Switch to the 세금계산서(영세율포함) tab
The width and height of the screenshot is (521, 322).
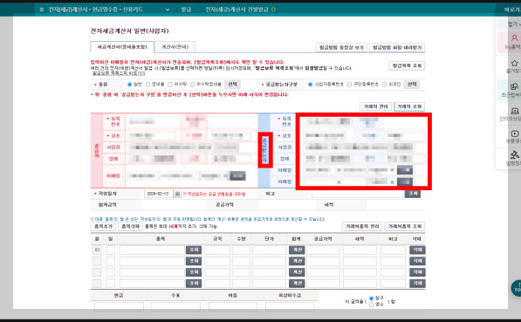point(122,47)
